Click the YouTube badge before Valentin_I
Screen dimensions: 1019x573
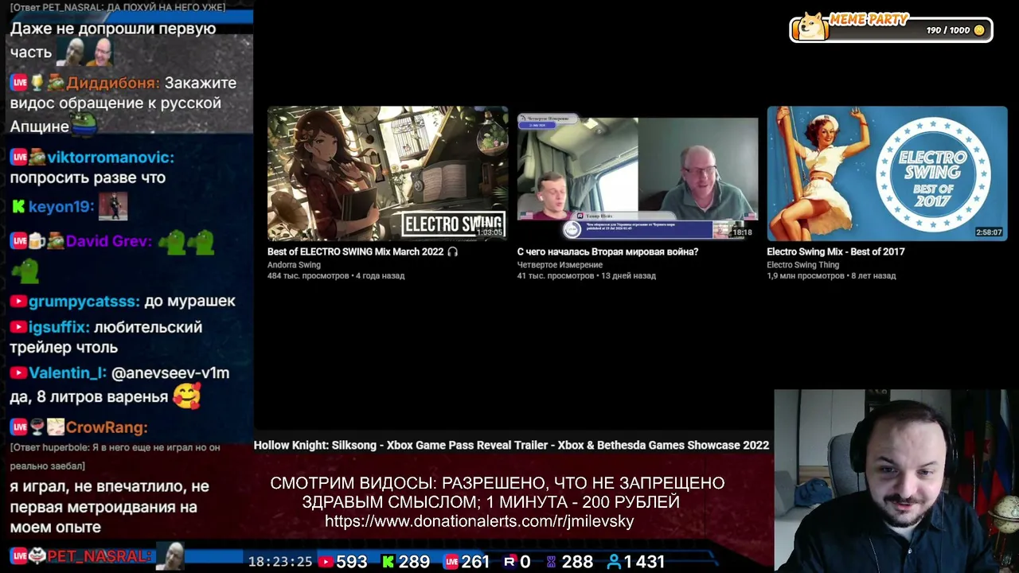coord(18,373)
